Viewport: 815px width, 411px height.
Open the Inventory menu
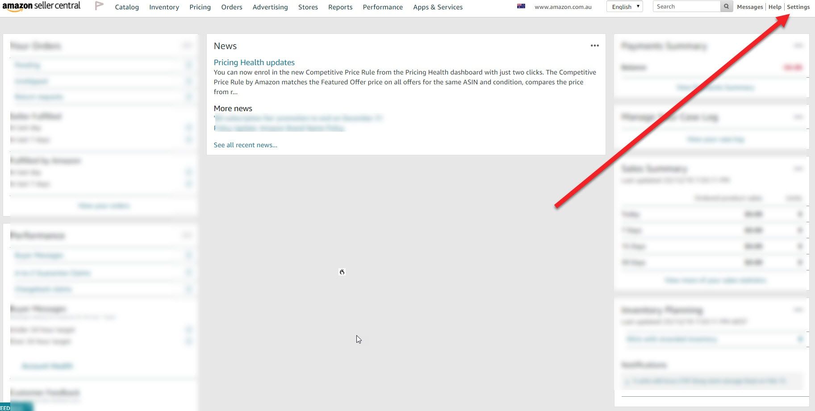click(164, 7)
